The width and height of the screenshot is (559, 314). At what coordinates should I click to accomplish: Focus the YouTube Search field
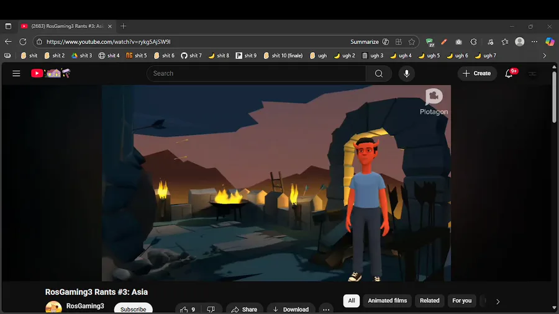[257, 73]
